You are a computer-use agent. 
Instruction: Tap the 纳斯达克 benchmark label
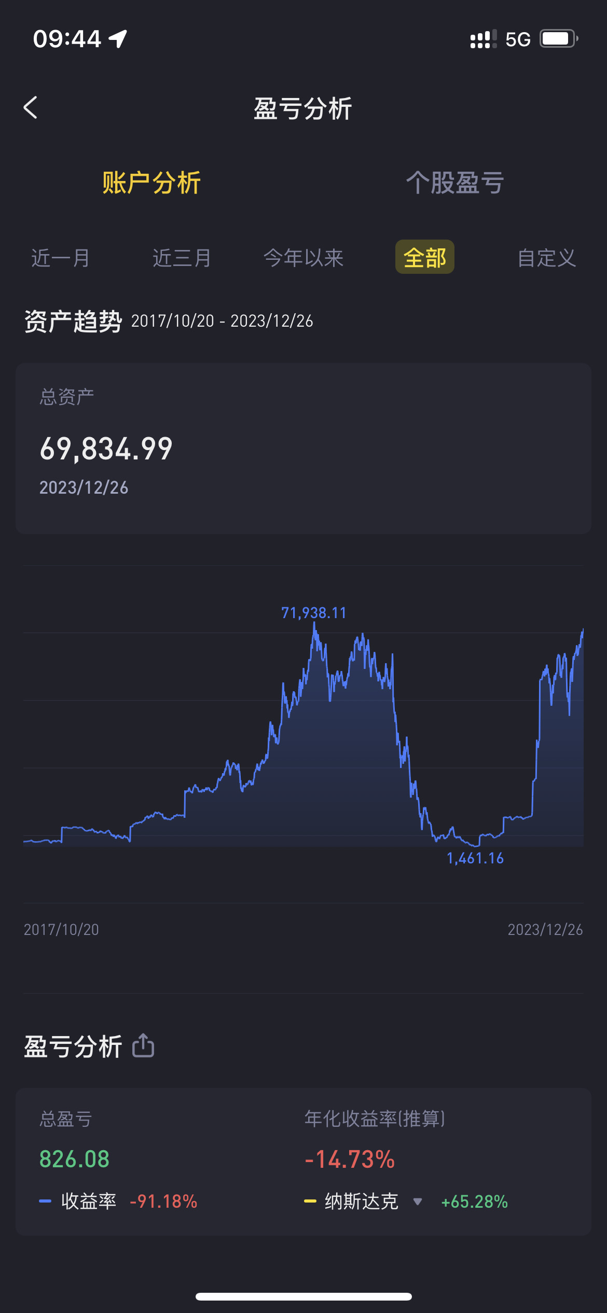pyautogui.click(x=361, y=1202)
